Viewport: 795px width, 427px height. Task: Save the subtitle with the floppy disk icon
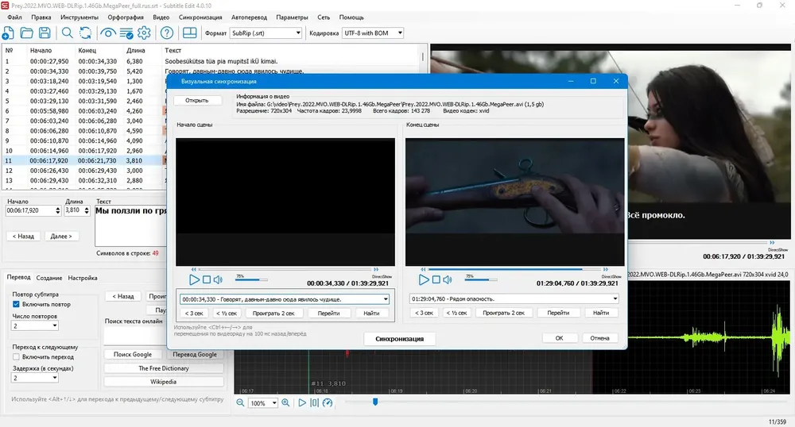pyautogui.click(x=45, y=33)
